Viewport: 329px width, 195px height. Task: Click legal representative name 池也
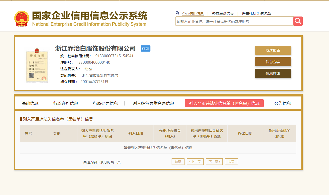[x=88, y=69]
